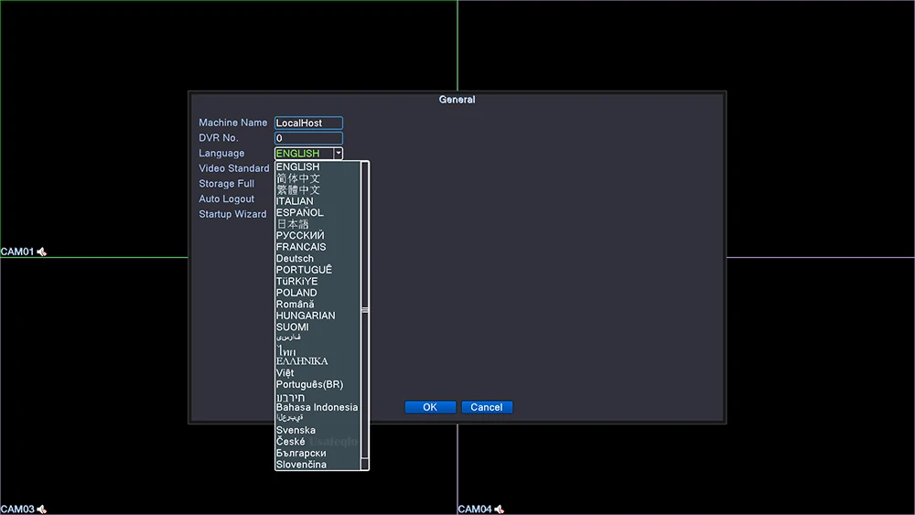The width and height of the screenshot is (915, 515).
Task: Click the CAM01 channel label
Action: coord(17,252)
